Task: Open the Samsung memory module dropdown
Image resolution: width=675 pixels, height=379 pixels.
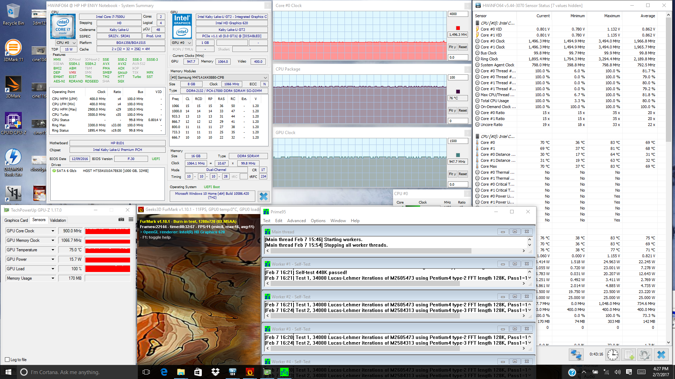Action: pos(265,78)
